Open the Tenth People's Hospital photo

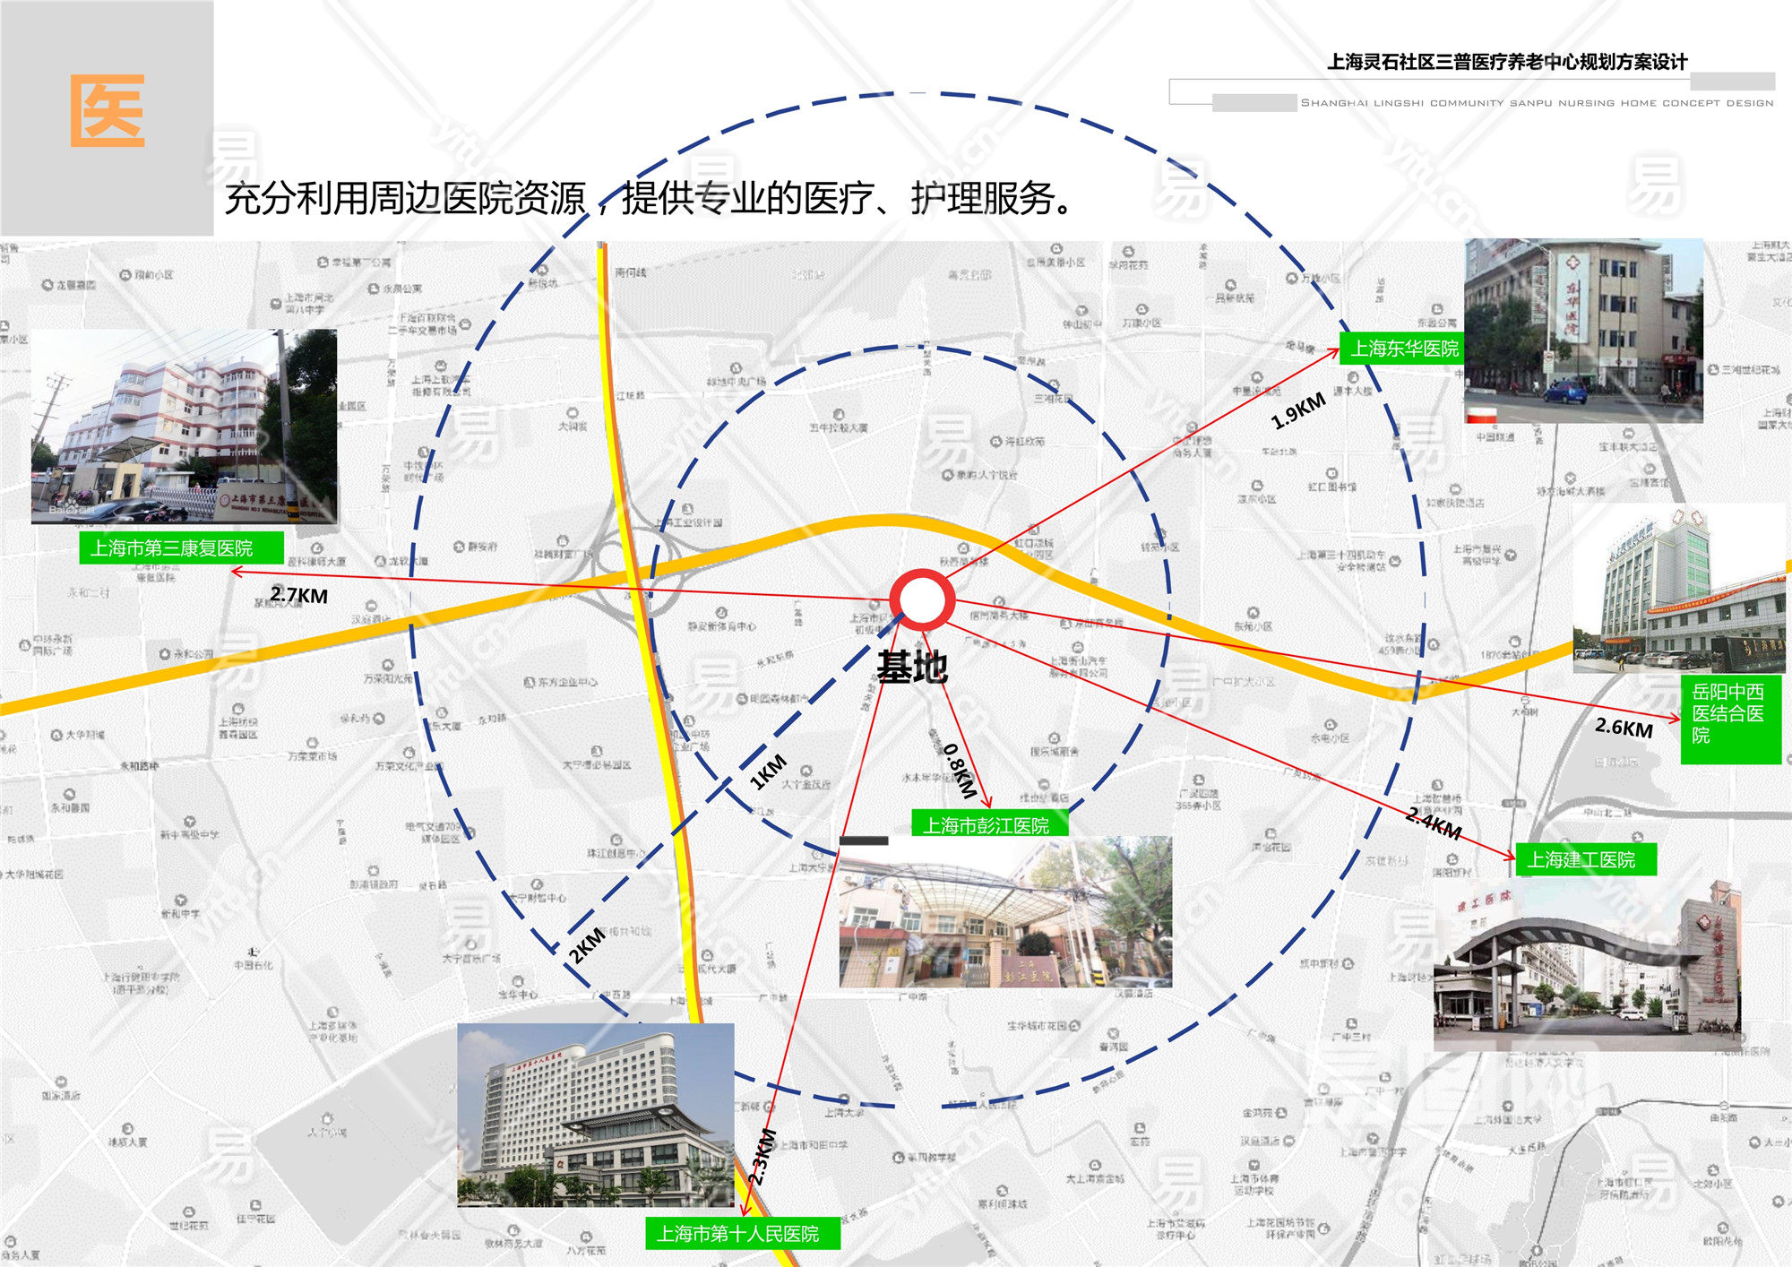595,1115
